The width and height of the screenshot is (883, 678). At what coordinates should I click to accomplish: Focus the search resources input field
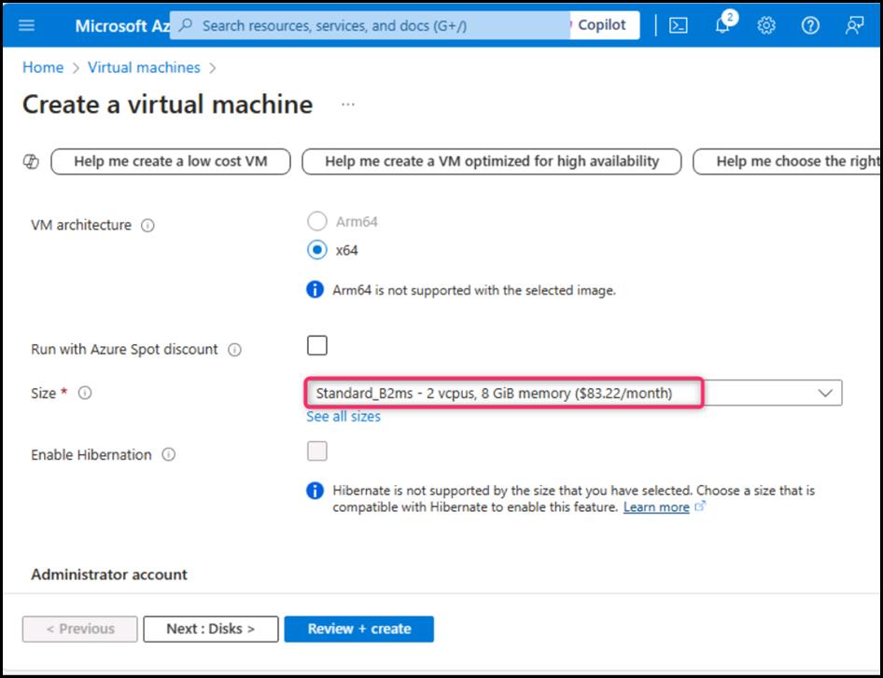373,25
